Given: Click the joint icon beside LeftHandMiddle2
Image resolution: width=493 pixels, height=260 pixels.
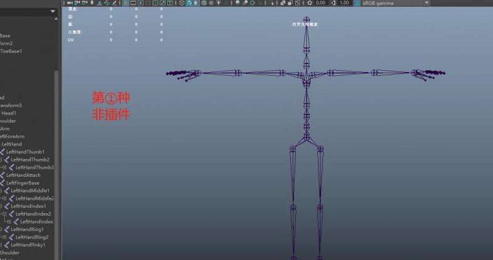Looking at the screenshot, I should pyautogui.click(x=11, y=198).
